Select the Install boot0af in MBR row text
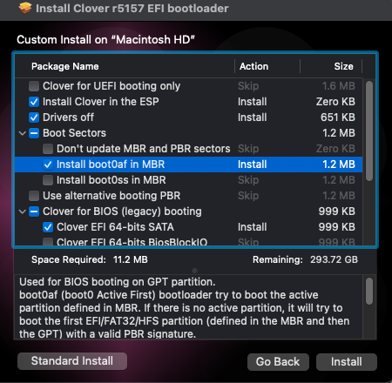This screenshot has width=392, height=383. [x=111, y=165]
